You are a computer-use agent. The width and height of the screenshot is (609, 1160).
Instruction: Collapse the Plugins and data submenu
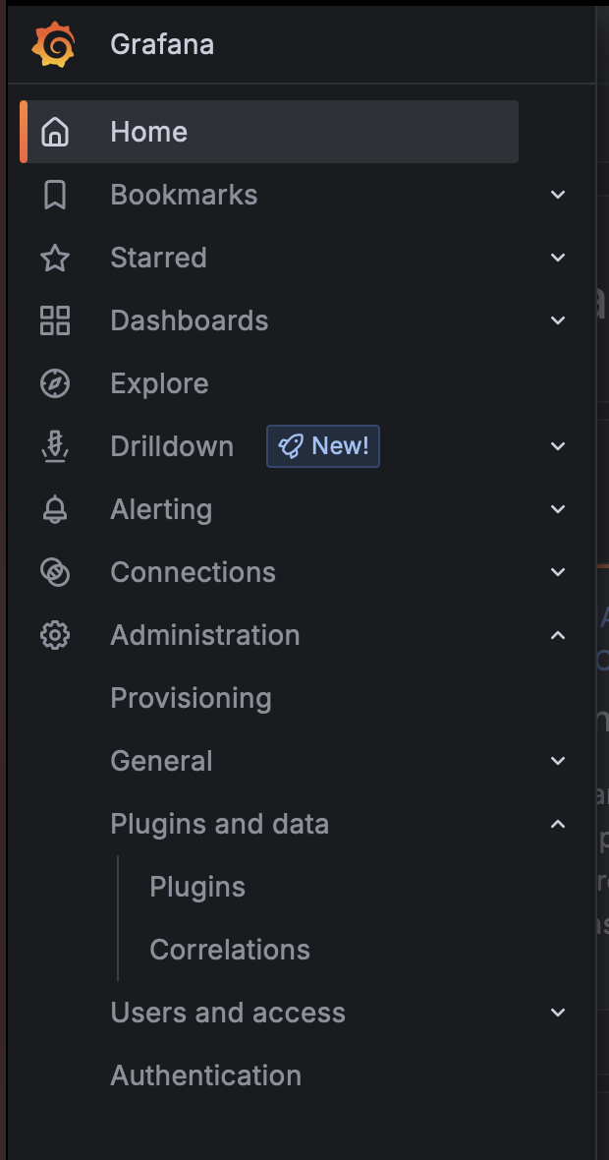pos(558,824)
